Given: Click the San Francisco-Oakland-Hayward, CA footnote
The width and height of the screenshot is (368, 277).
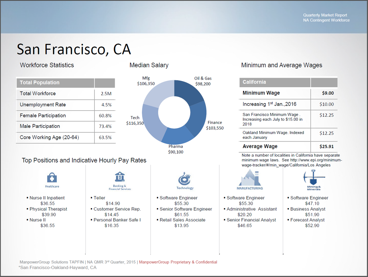Looking at the screenshot, I should point(57,267).
